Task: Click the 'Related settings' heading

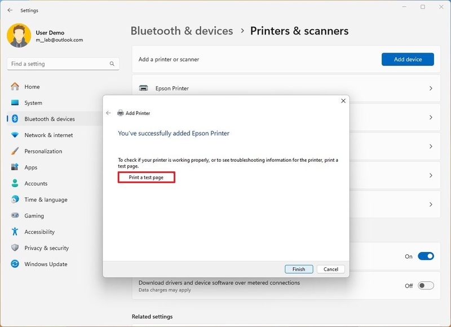Action: click(x=152, y=316)
